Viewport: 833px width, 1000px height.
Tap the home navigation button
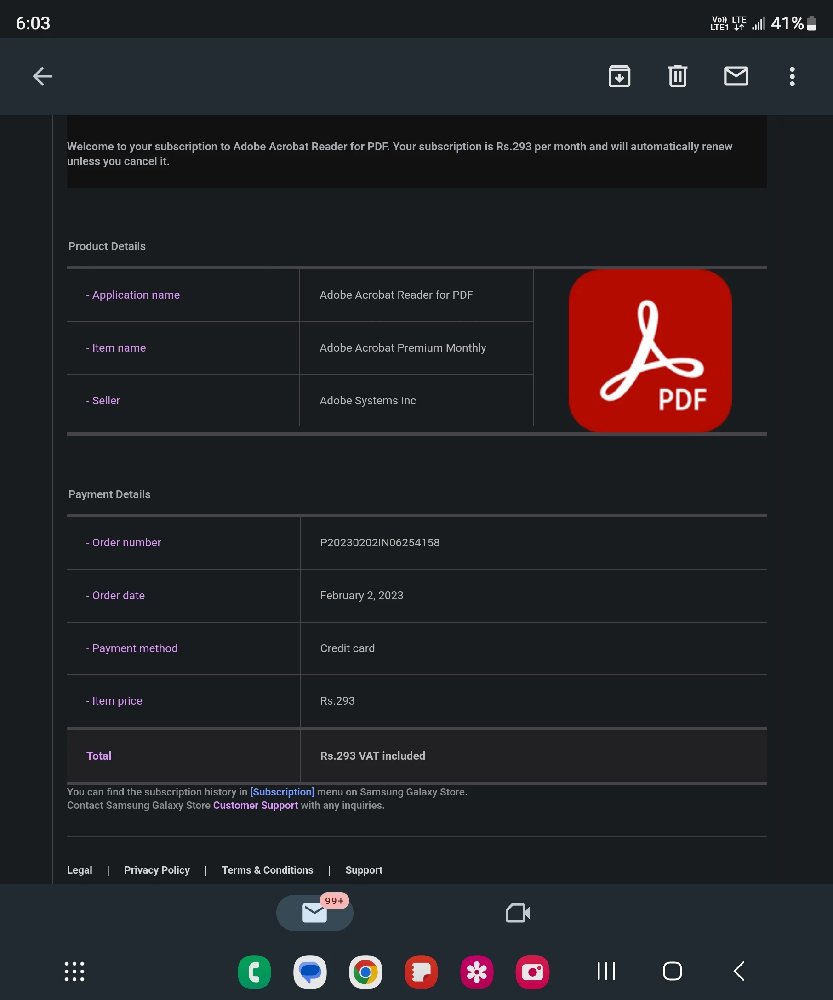pos(672,971)
